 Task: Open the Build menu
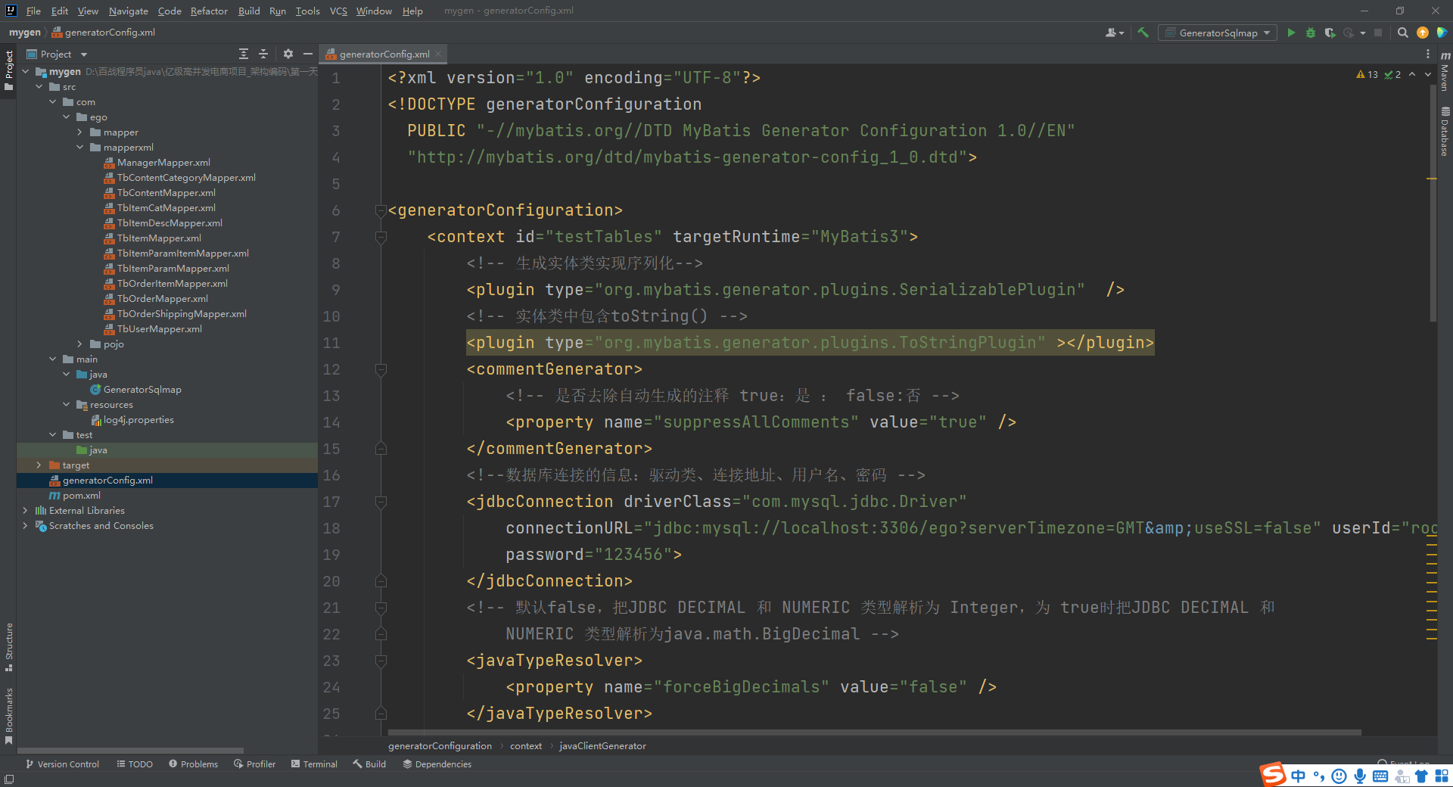click(249, 11)
